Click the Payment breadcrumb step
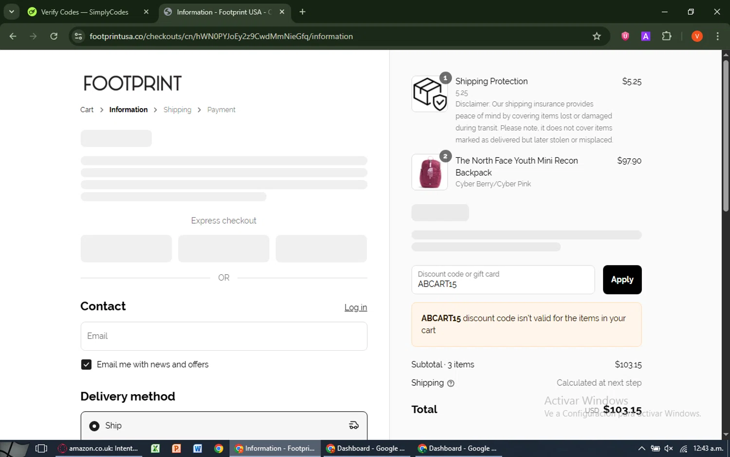 pyautogui.click(x=221, y=110)
